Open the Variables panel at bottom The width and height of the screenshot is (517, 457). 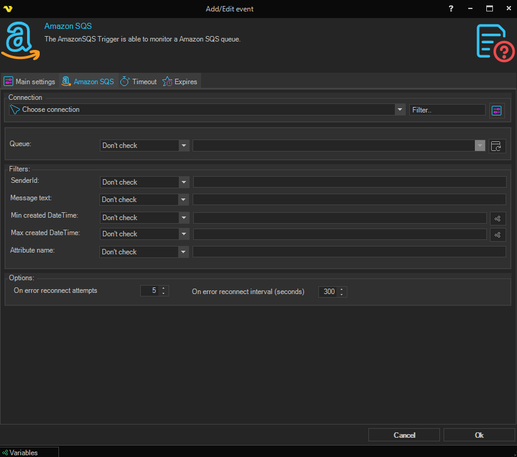point(24,452)
